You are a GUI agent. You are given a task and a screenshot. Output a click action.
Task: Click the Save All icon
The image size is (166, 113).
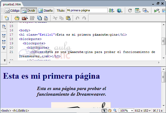(39, 18)
